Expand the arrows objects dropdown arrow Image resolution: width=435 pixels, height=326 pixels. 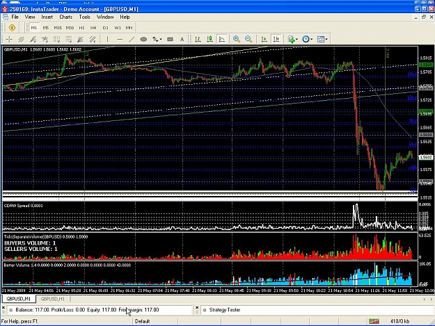[161, 40]
